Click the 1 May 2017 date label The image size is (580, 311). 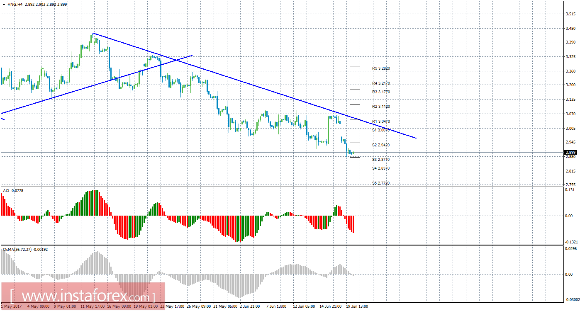pyautogui.click(x=12, y=306)
